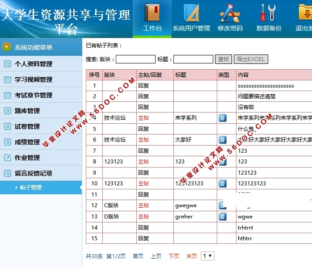
Task: Click the 版块 column header
Action: point(120,75)
